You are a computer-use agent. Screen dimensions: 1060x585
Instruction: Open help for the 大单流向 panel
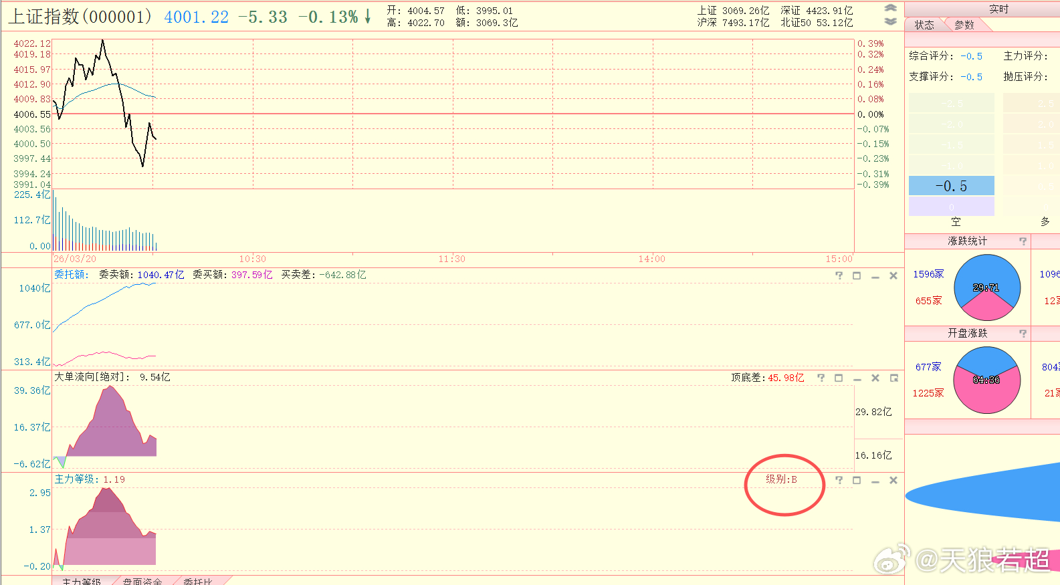tap(821, 378)
